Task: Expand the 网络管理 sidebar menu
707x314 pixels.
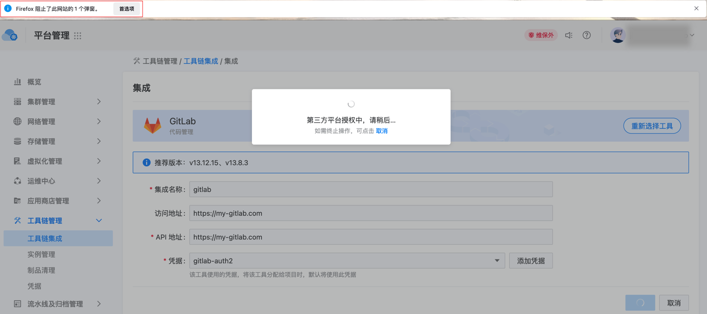Action: (58, 122)
